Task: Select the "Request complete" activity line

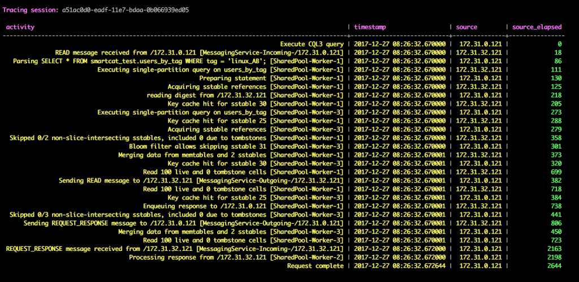Action: click(315, 266)
